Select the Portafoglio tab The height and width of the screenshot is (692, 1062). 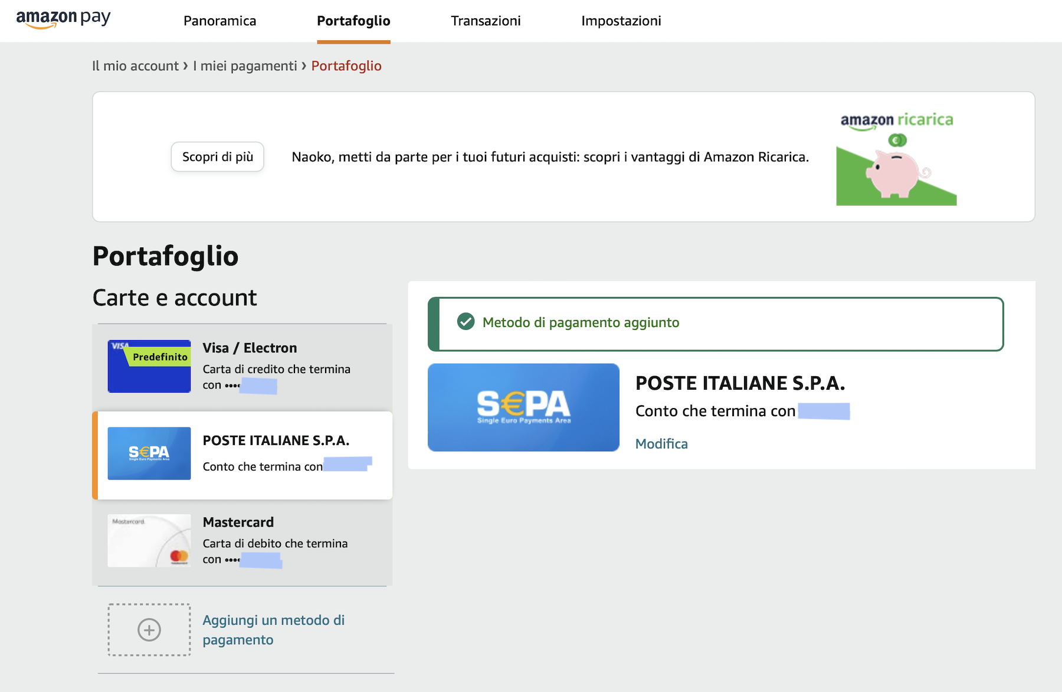point(353,21)
